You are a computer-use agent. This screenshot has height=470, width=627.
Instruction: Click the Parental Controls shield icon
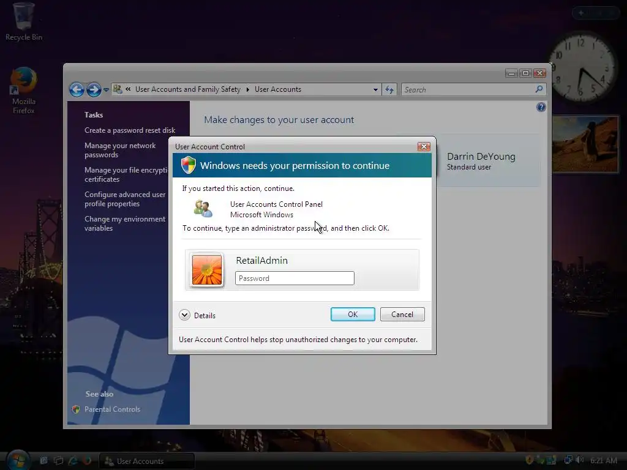76,409
